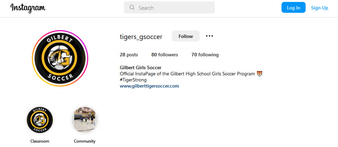Open the Community highlight circle
This screenshot has height=147, width=338.
click(84, 120)
